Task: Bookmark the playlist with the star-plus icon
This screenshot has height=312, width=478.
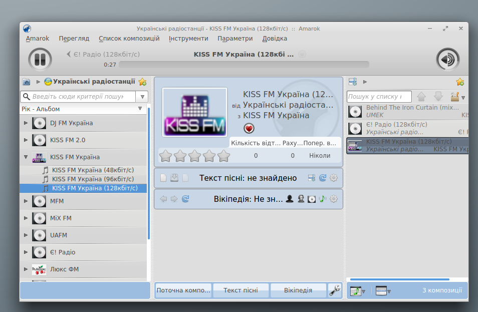Action: (460, 82)
